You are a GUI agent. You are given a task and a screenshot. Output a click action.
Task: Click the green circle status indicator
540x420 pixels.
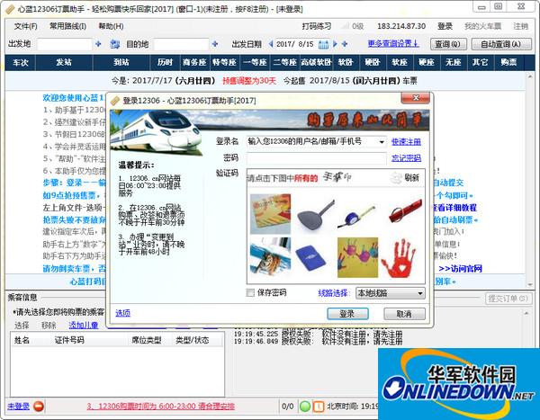coord(305,407)
